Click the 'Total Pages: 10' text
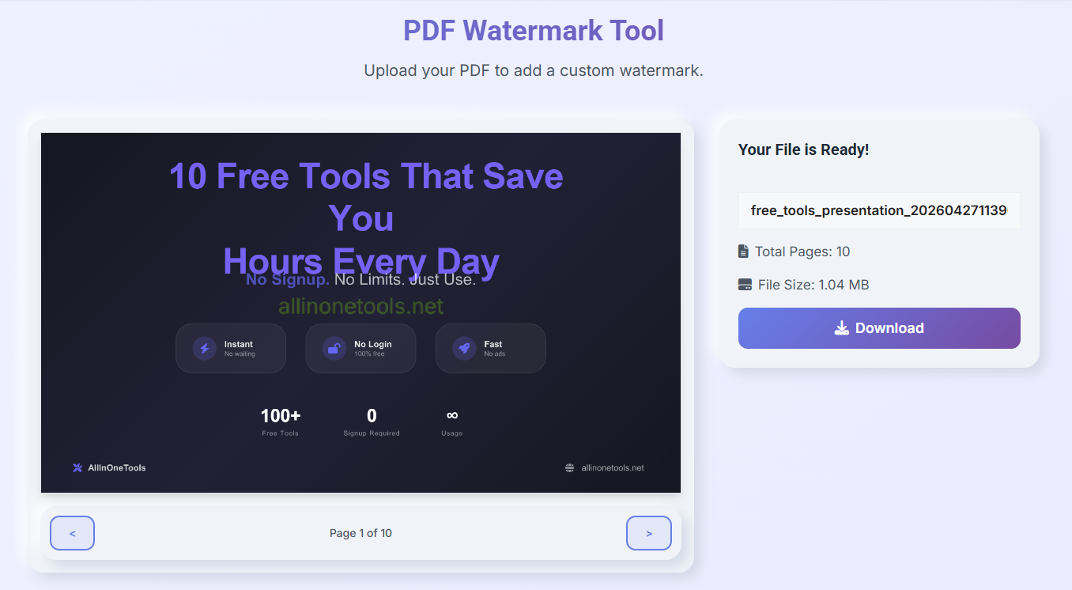The width and height of the screenshot is (1072, 590). [x=802, y=252]
